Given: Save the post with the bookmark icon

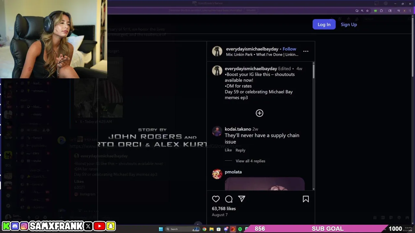Looking at the screenshot, I should tap(306, 199).
